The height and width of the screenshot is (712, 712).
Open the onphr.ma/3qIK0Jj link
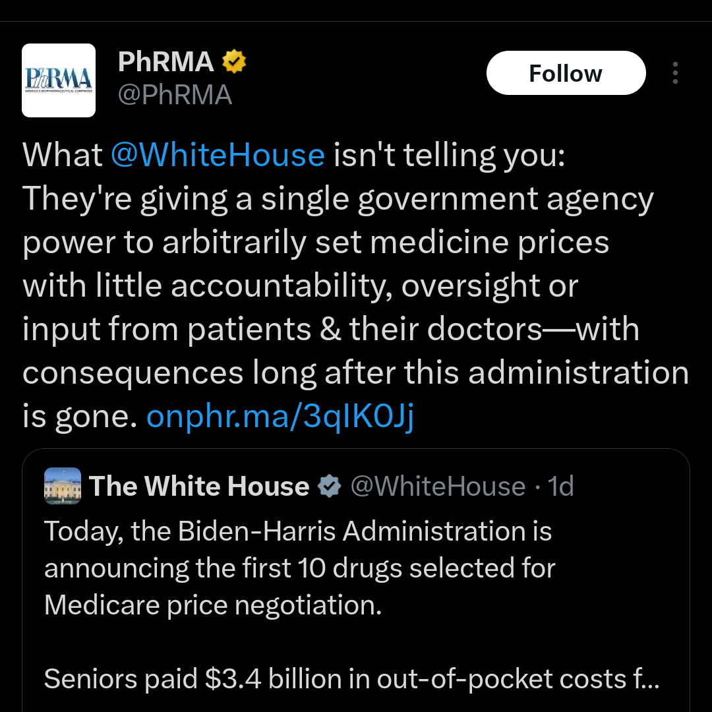point(280,417)
